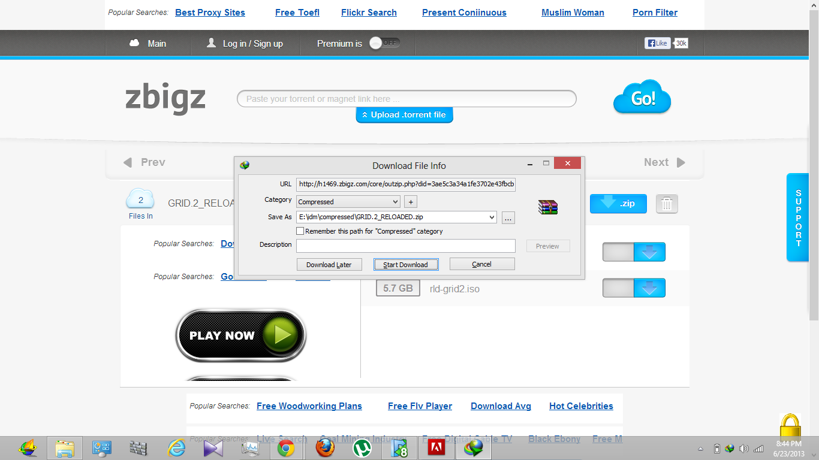Open the firewall brick wall taskbar icon
This screenshot has height=460, width=819.
click(x=138, y=448)
